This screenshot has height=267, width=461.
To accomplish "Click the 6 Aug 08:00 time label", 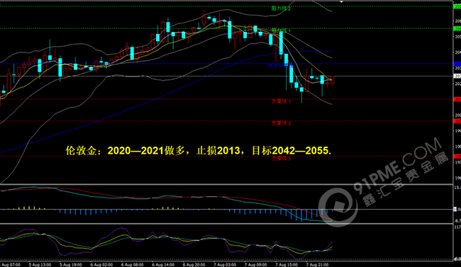I will [x=133, y=265].
